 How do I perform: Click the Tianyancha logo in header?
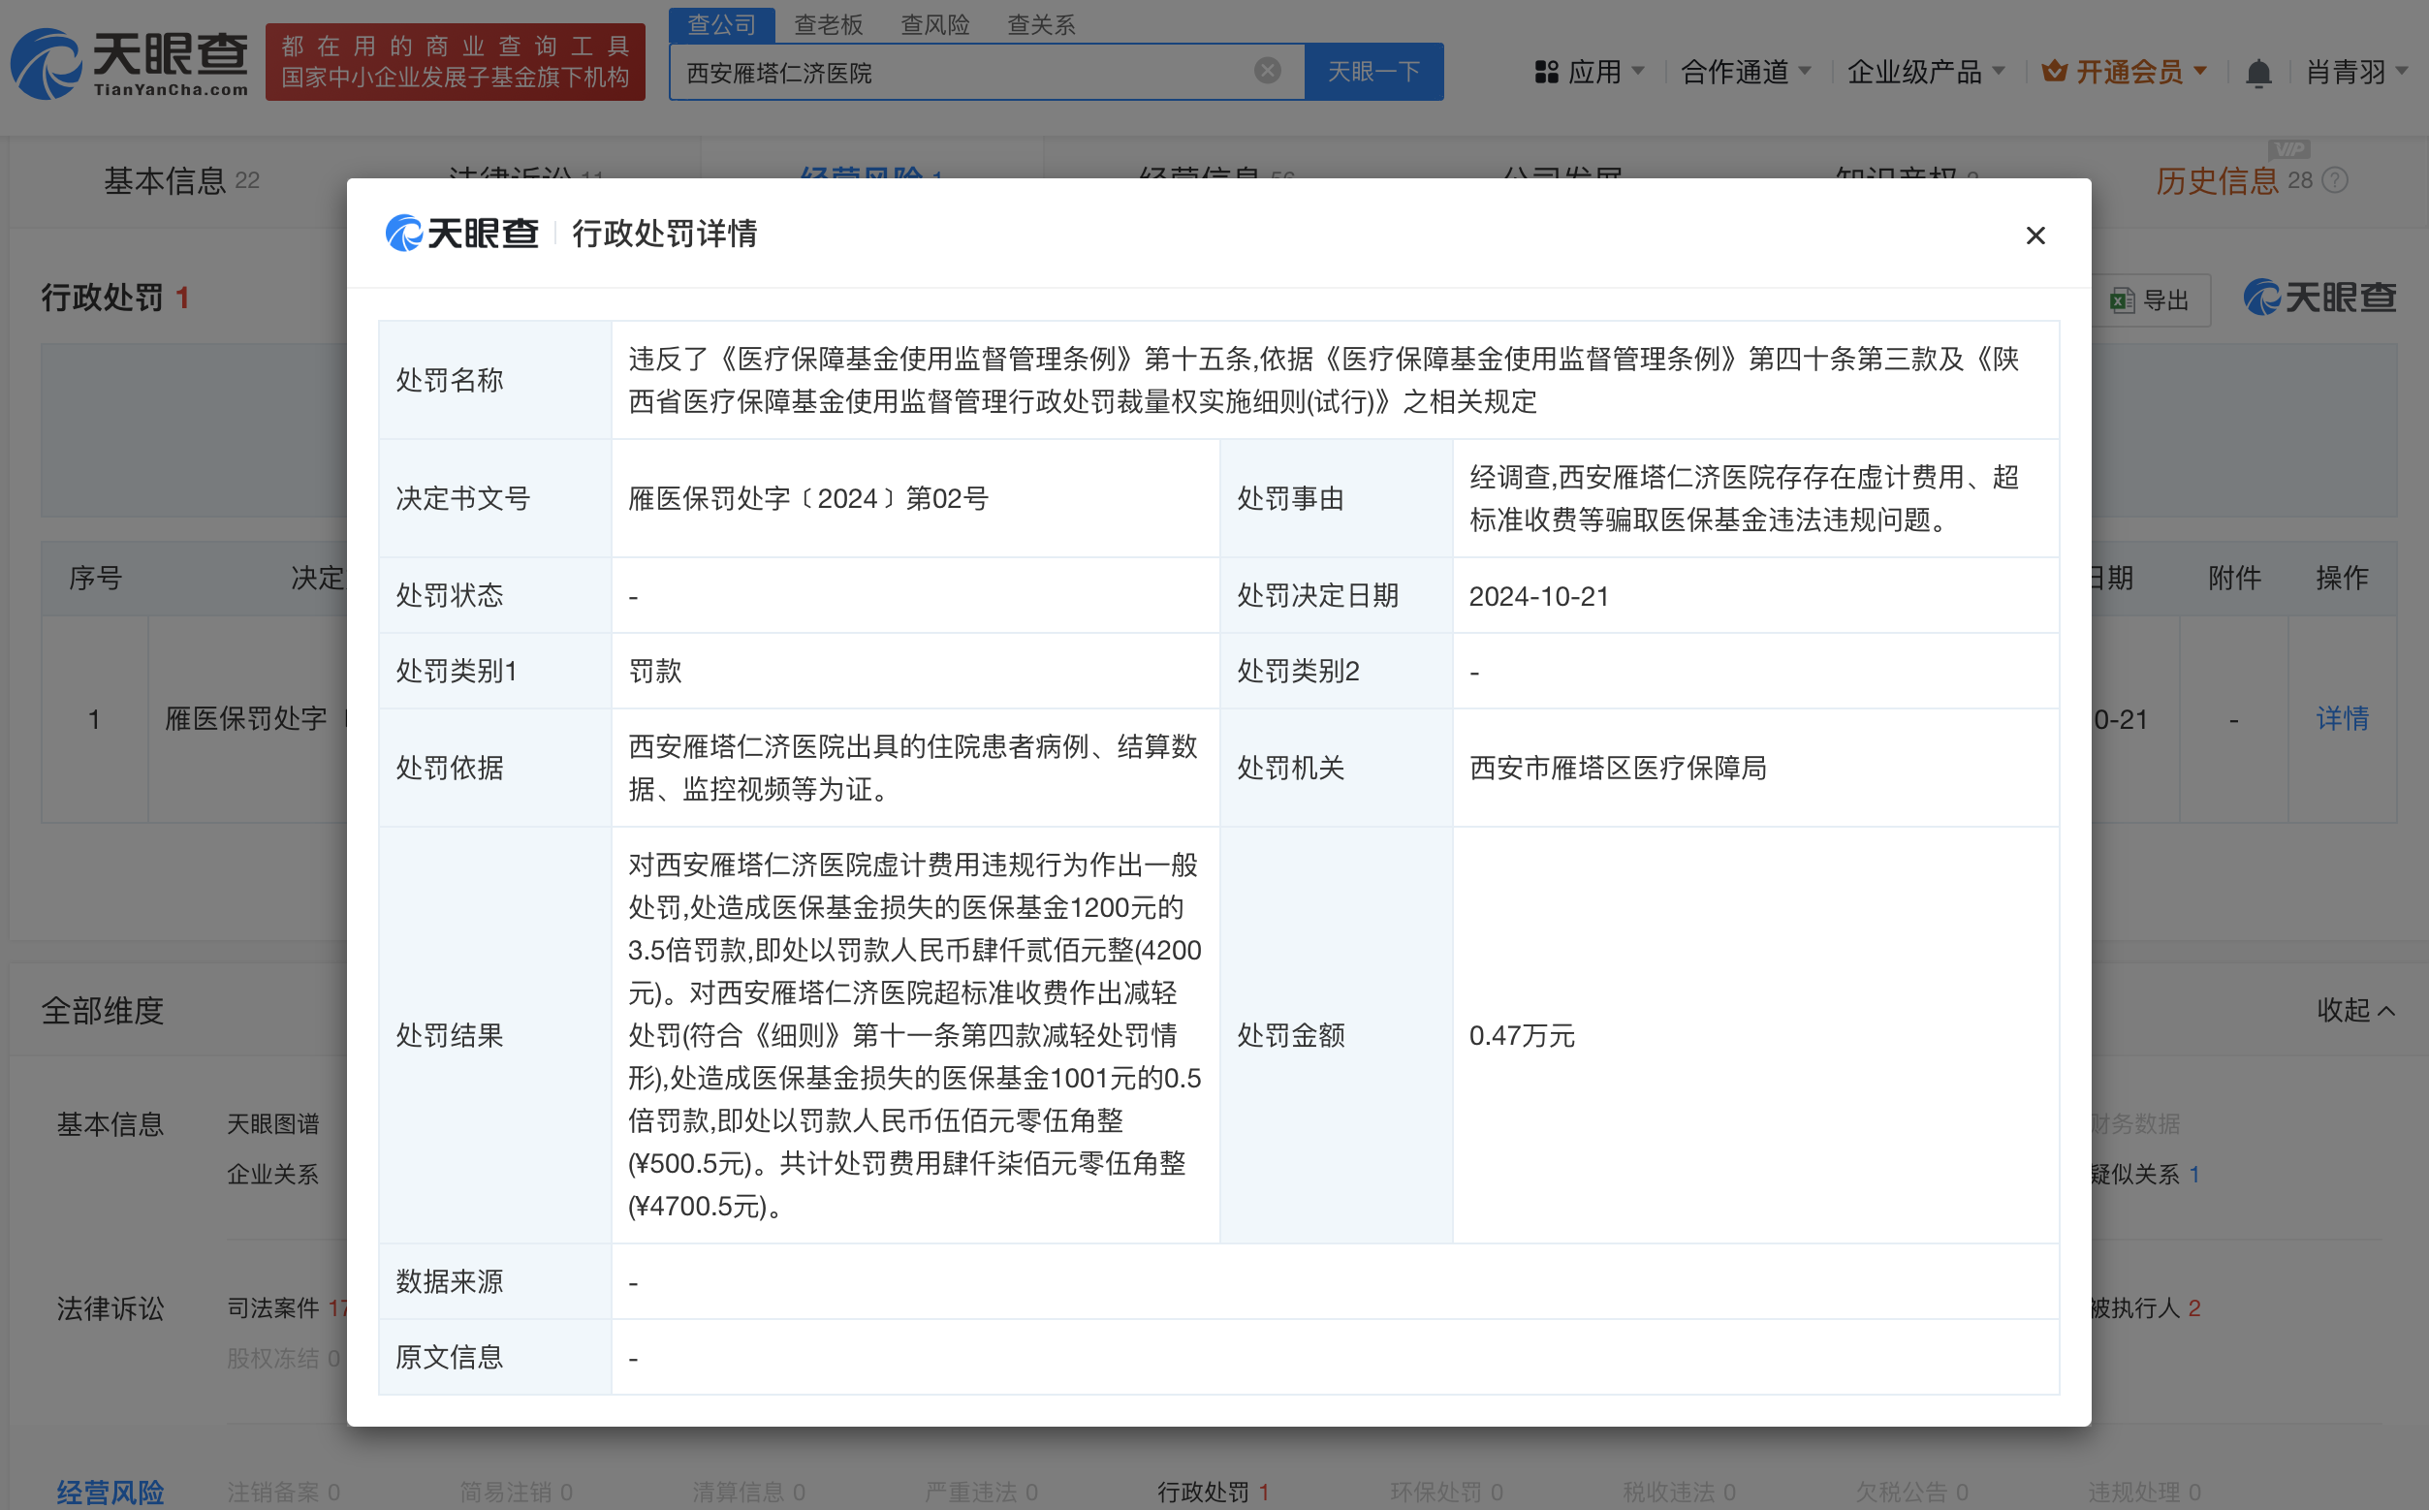[x=130, y=63]
